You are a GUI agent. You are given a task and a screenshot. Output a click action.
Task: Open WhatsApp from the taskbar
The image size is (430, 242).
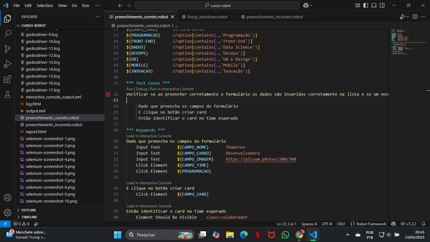pos(285,235)
